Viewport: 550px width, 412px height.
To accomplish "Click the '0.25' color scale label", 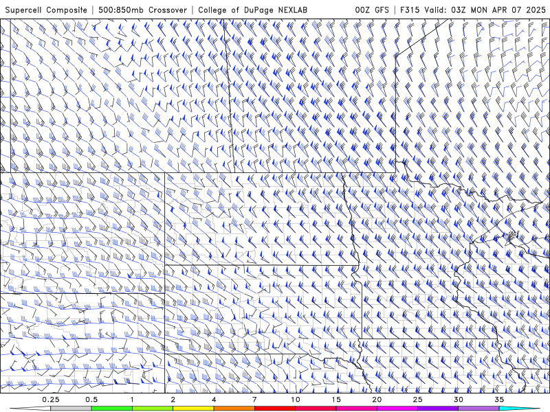I will point(50,400).
